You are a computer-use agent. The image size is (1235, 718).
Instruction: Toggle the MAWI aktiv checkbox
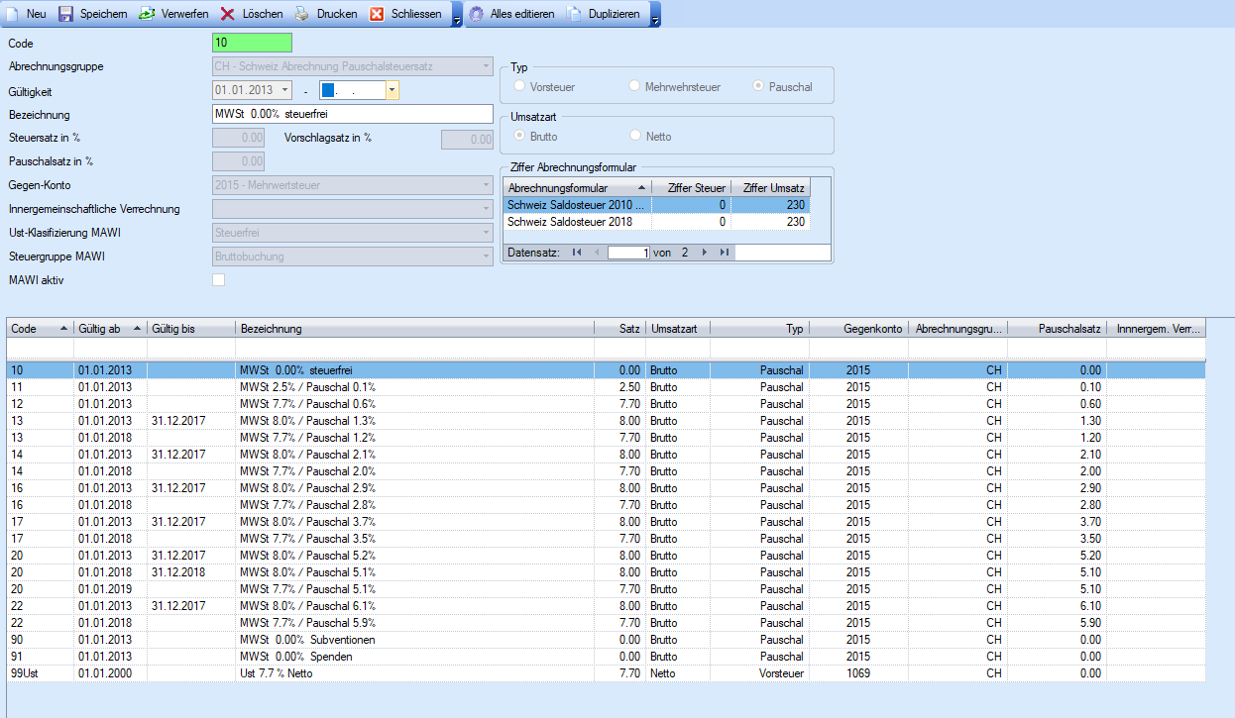point(219,280)
